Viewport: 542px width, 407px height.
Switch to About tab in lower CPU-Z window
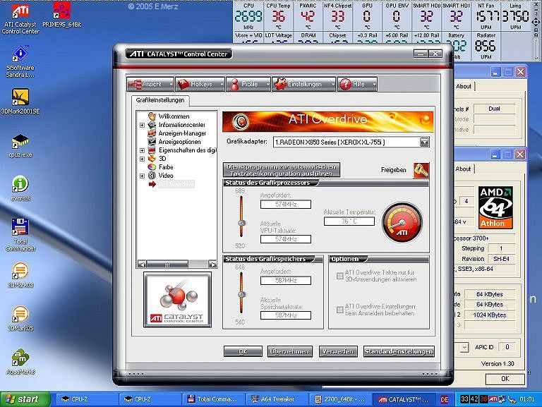point(463,169)
